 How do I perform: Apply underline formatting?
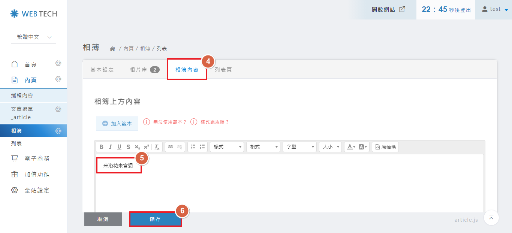pyautogui.click(x=119, y=147)
